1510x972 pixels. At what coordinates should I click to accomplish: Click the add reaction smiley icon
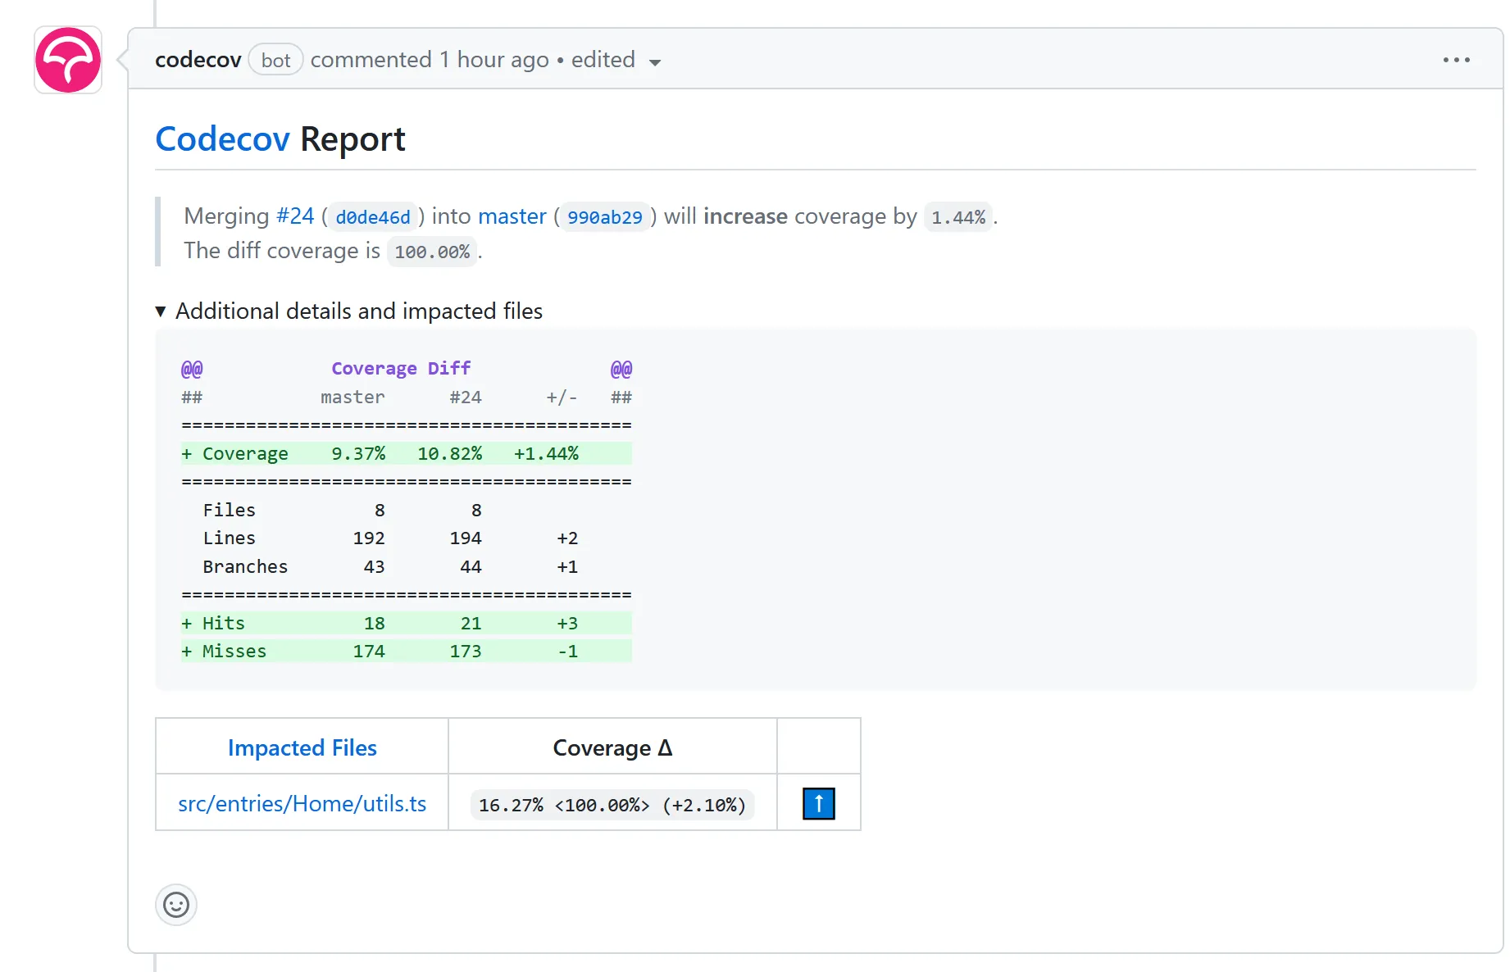pyautogui.click(x=176, y=905)
